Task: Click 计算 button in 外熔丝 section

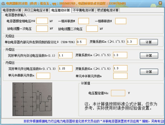Action: click(x=149, y=55)
